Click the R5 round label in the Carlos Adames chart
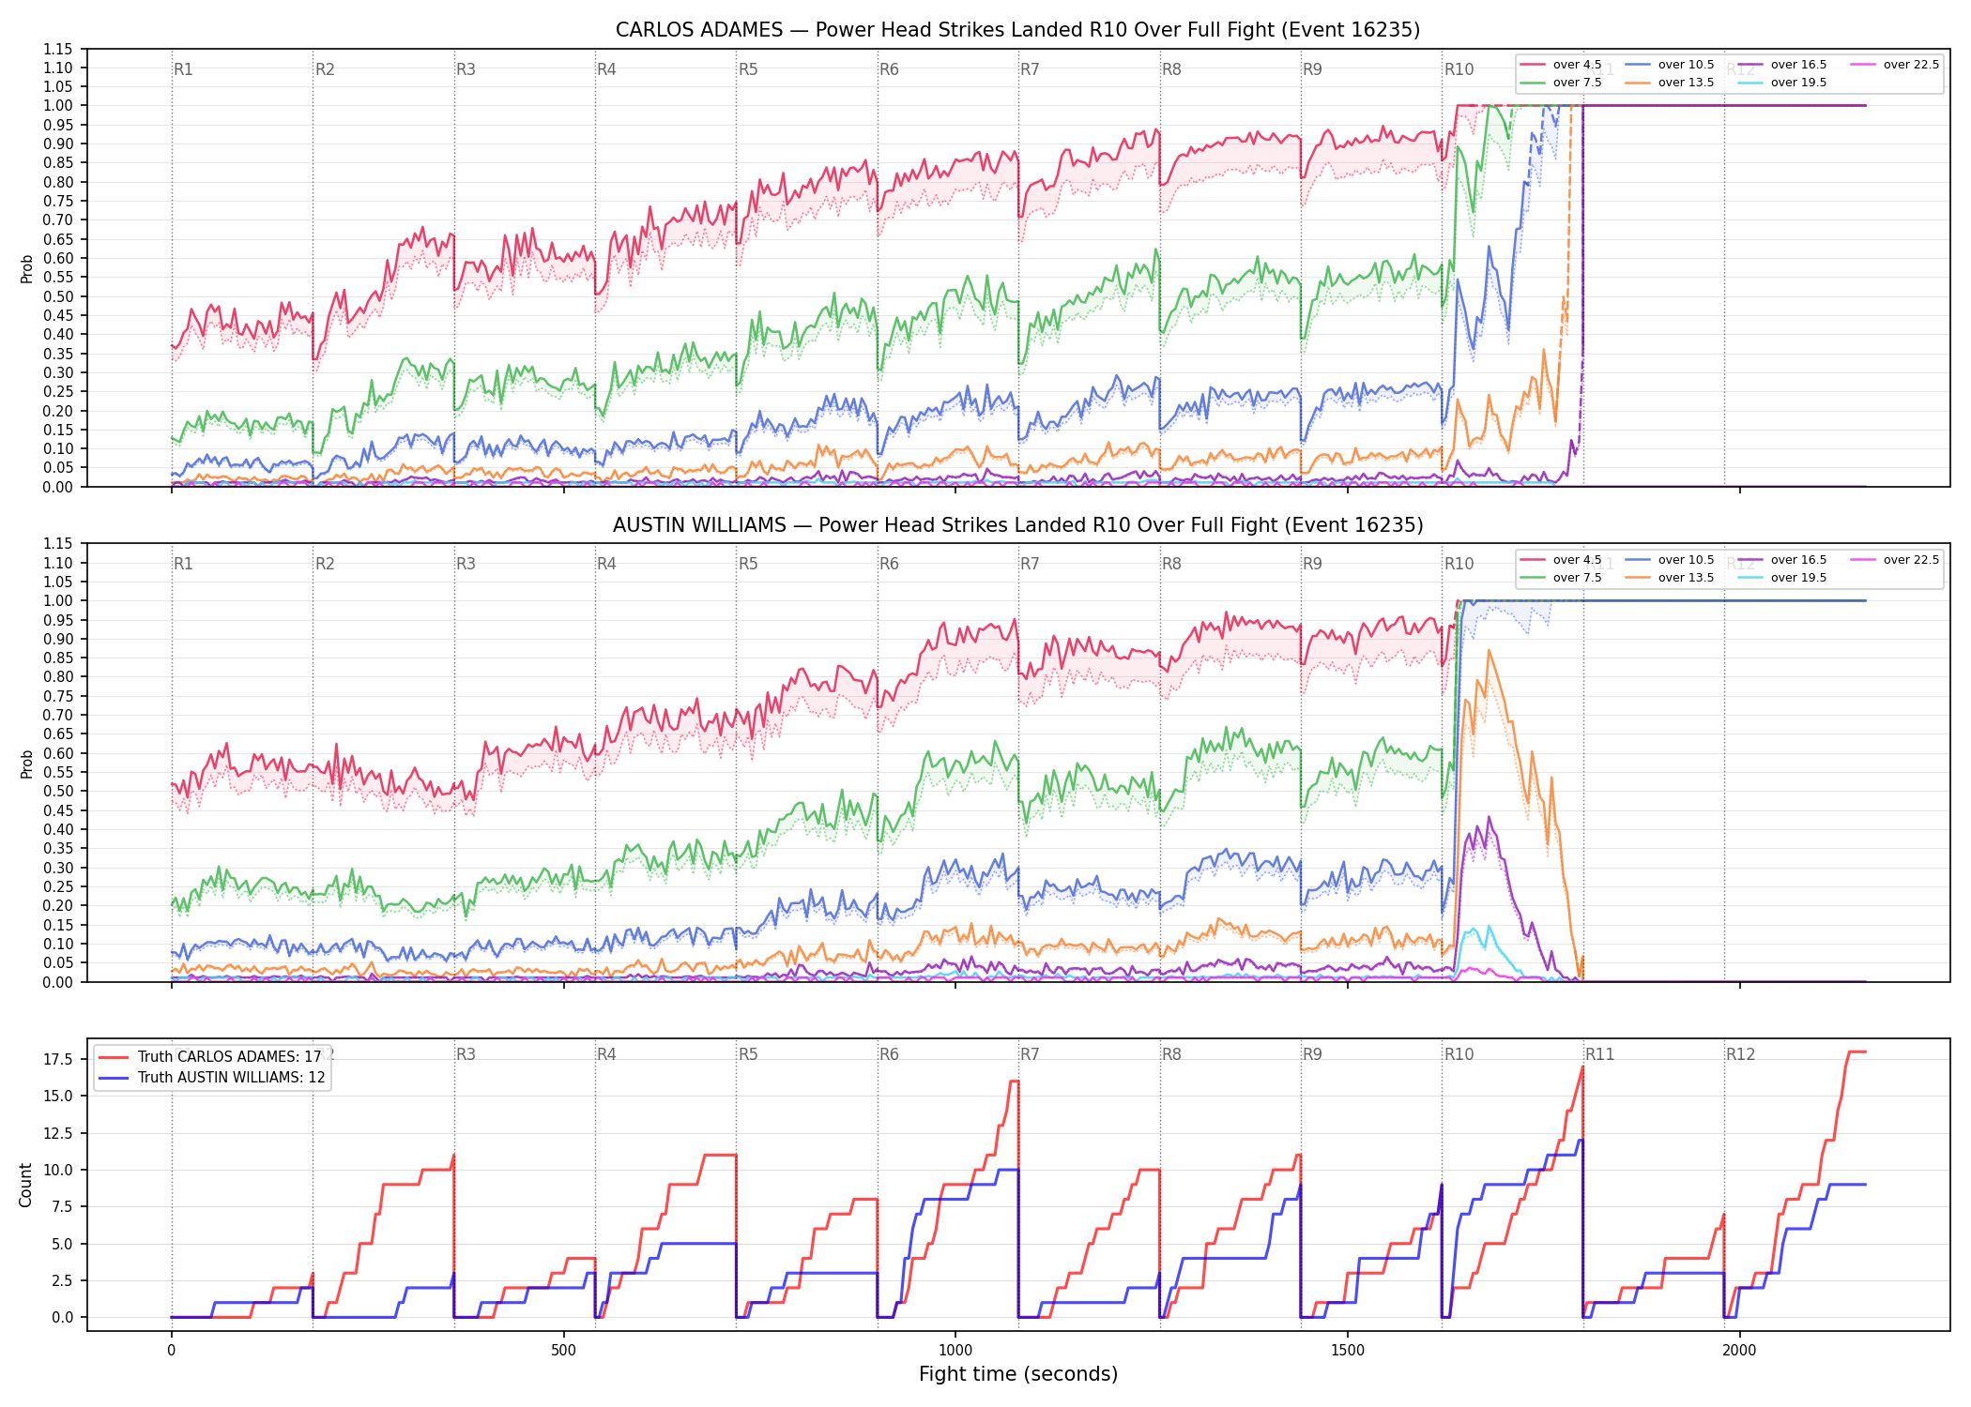Image resolution: width=1971 pixels, height=1407 pixels. coord(748,69)
